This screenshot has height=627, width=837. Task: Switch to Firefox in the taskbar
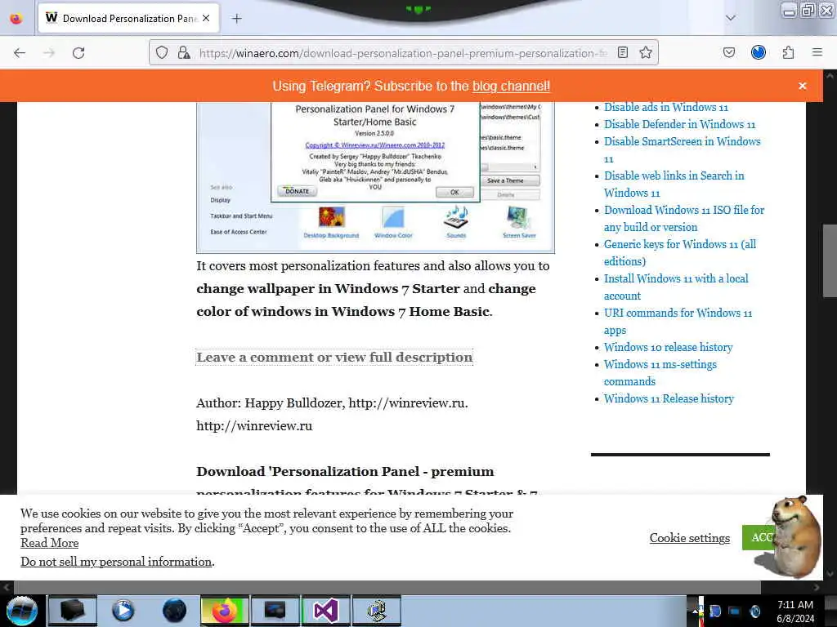[225, 611]
